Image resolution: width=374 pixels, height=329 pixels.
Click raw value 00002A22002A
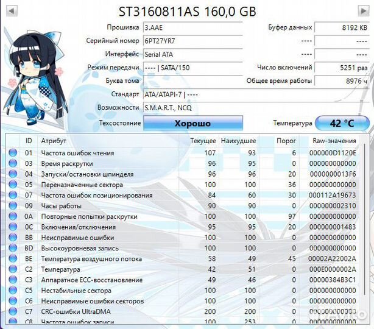click(332, 258)
